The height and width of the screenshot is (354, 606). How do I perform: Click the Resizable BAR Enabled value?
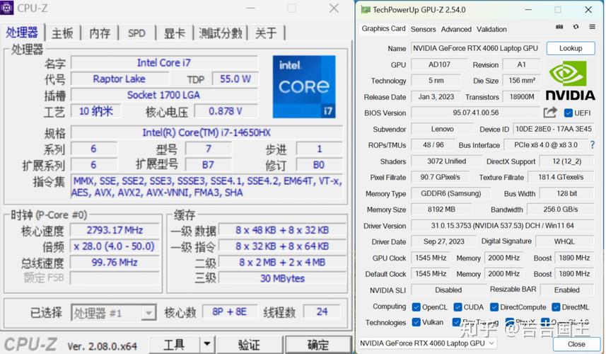pyautogui.click(x=567, y=290)
